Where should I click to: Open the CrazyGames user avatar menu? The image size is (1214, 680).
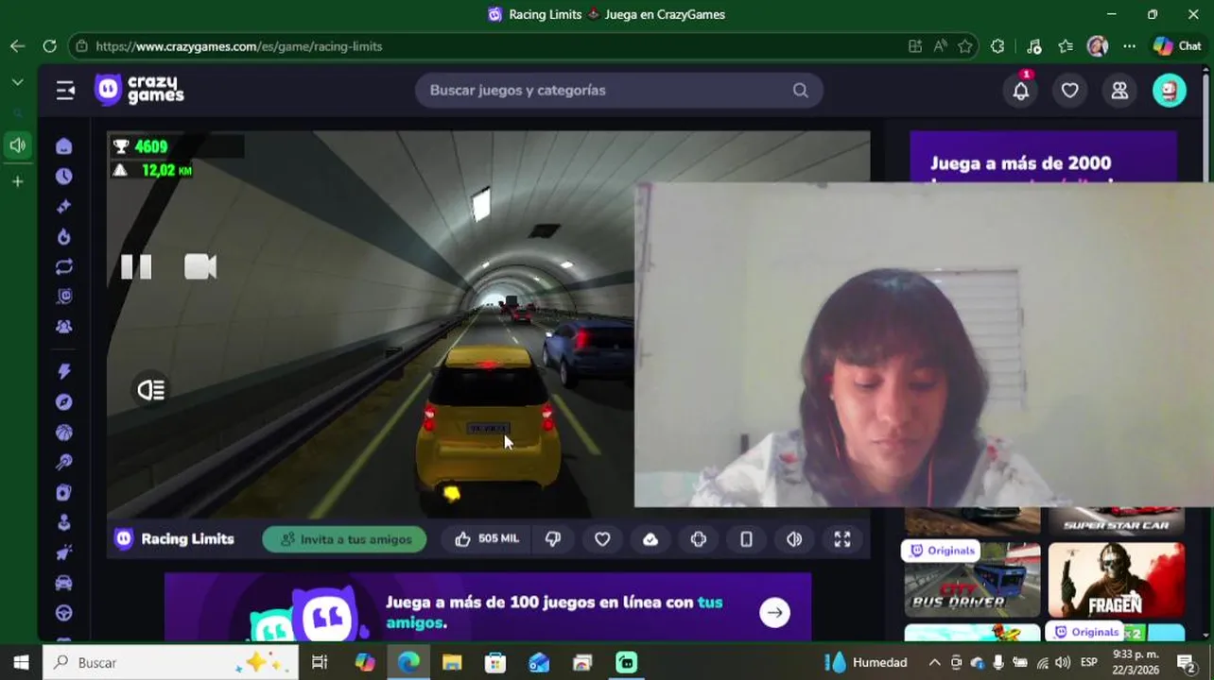1170,90
